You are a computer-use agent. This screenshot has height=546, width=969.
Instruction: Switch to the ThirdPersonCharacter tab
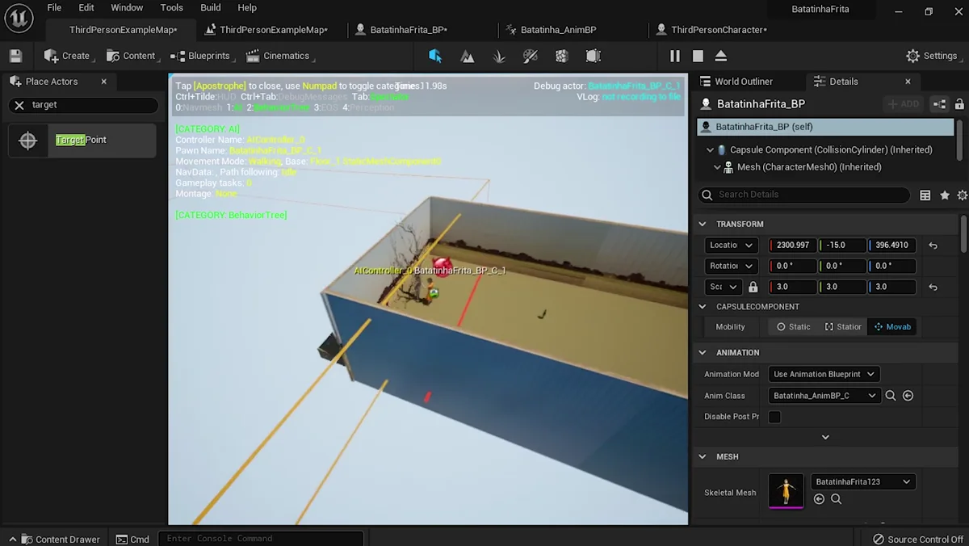tap(719, 30)
